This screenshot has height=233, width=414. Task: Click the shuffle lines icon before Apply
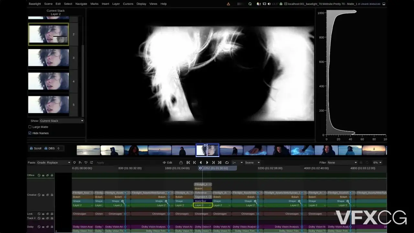tap(91, 162)
